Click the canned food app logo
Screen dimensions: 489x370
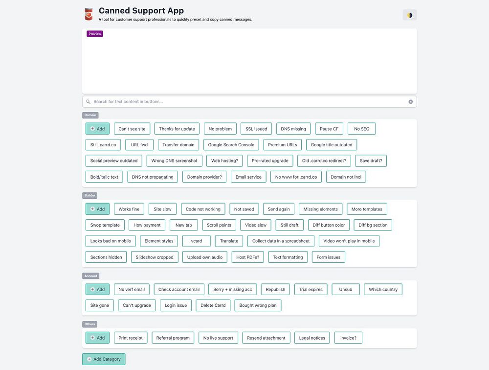point(89,14)
